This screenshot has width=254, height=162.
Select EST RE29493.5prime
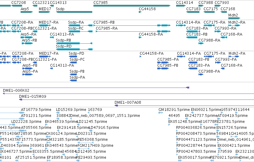click(78, 161)
